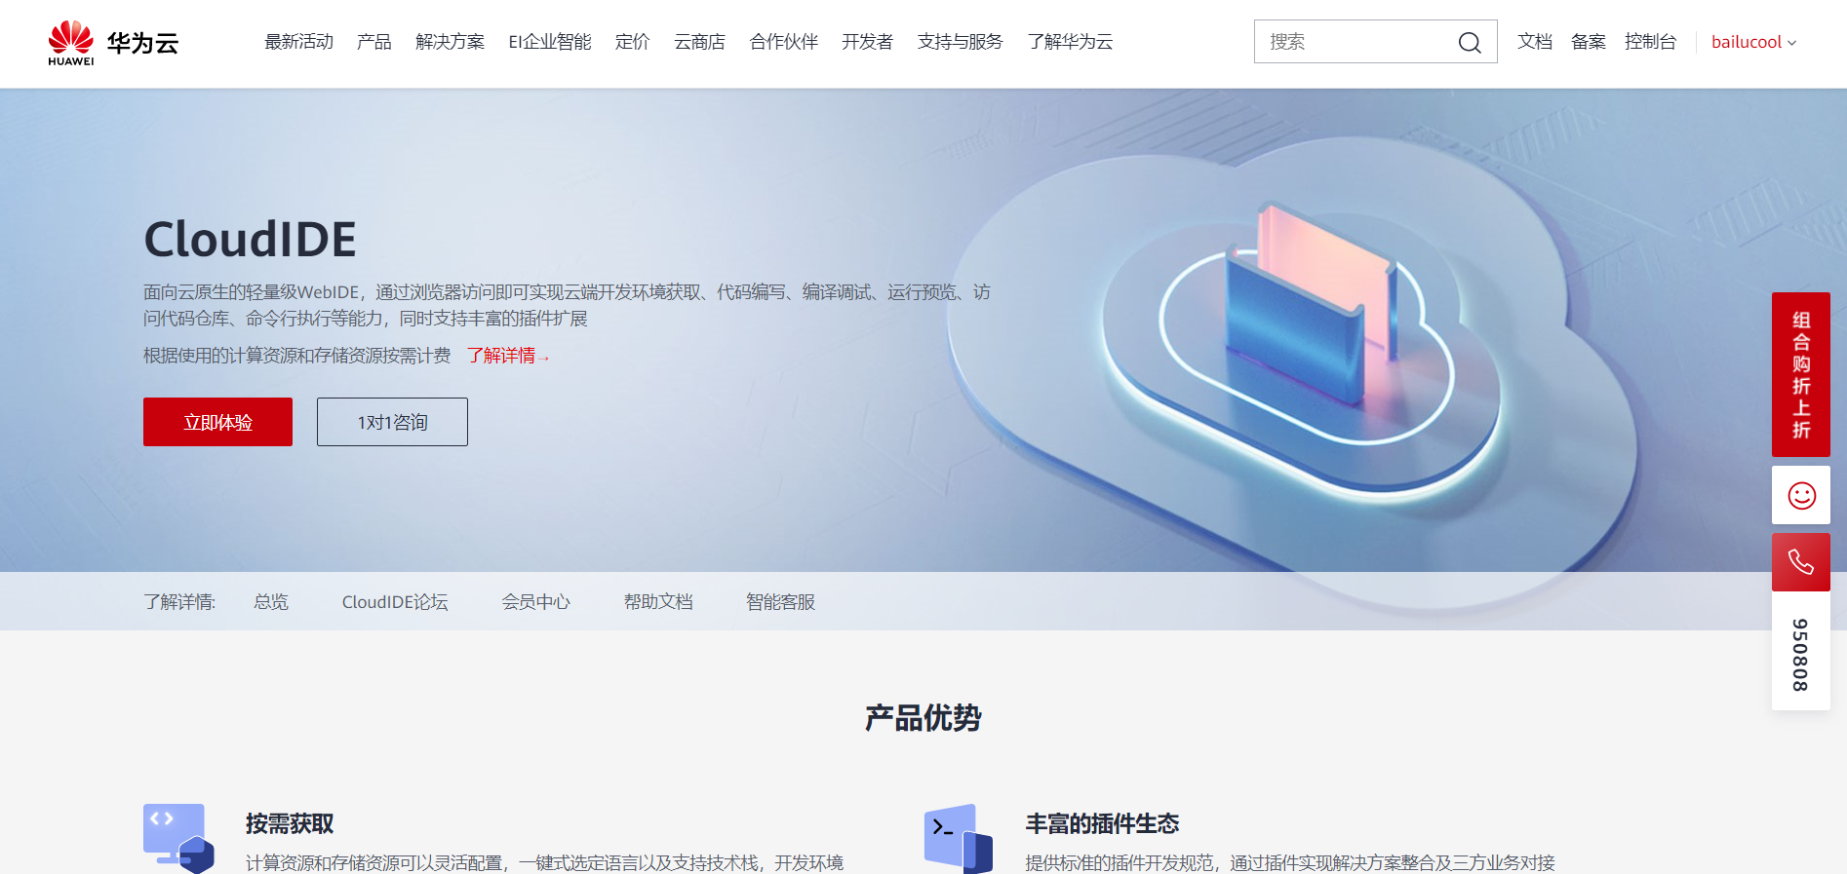Click the 丰富的插件生态 heading
The height and width of the screenshot is (874, 1847).
(x=1102, y=824)
